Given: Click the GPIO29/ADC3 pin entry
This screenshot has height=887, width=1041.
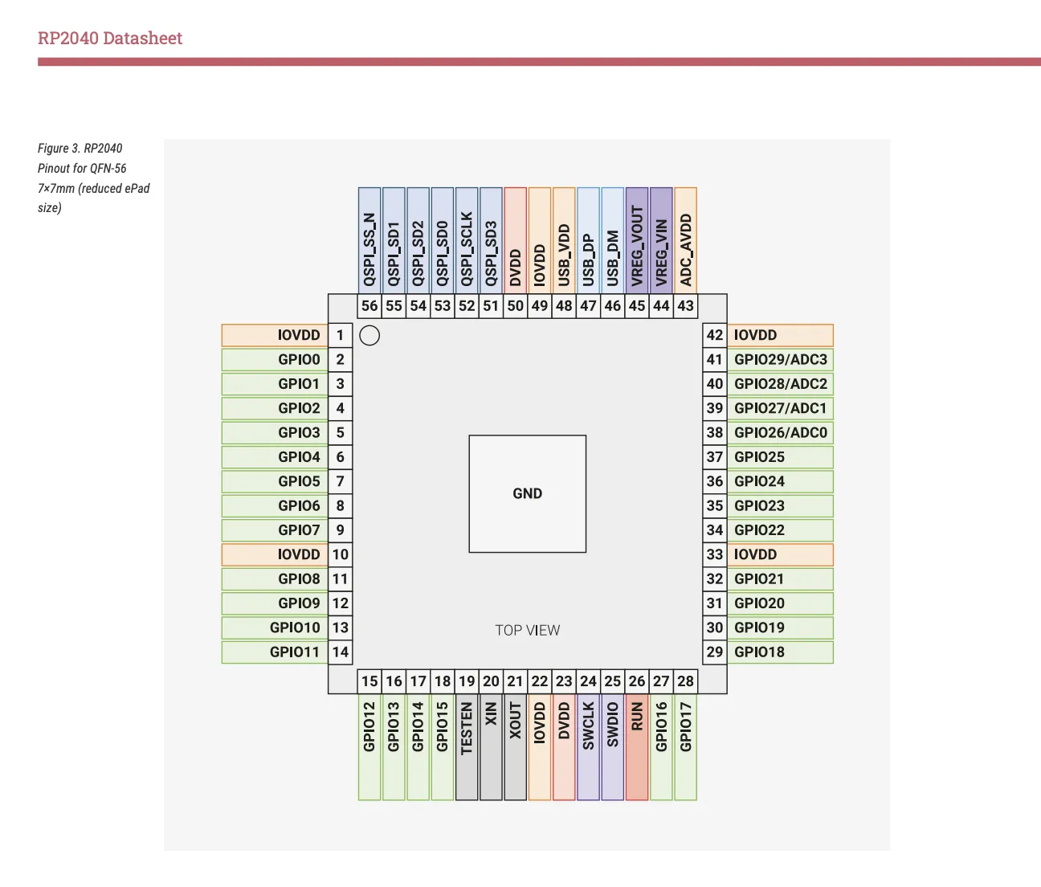Looking at the screenshot, I should point(780,359).
